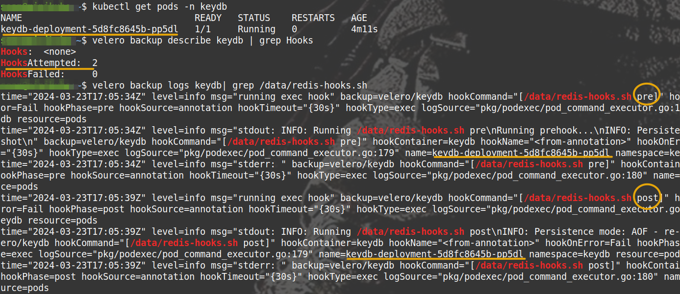
Task: Select the RESTARTS column header
Action: (313, 18)
